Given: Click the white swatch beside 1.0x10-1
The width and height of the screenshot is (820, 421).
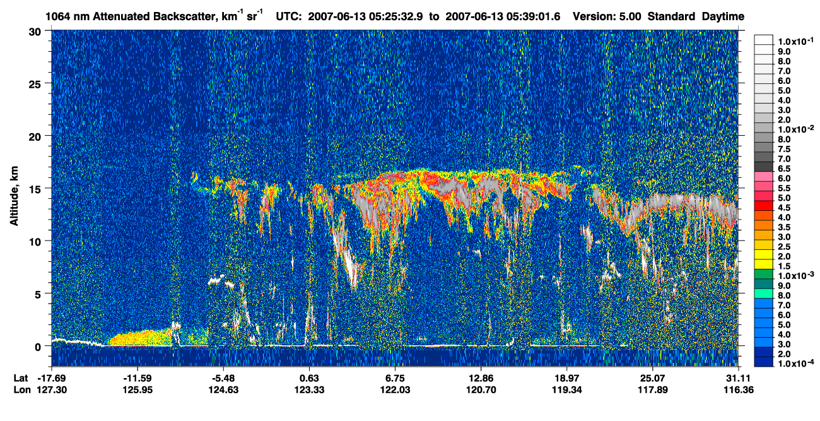Looking at the screenshot, I should pos(764,39).
